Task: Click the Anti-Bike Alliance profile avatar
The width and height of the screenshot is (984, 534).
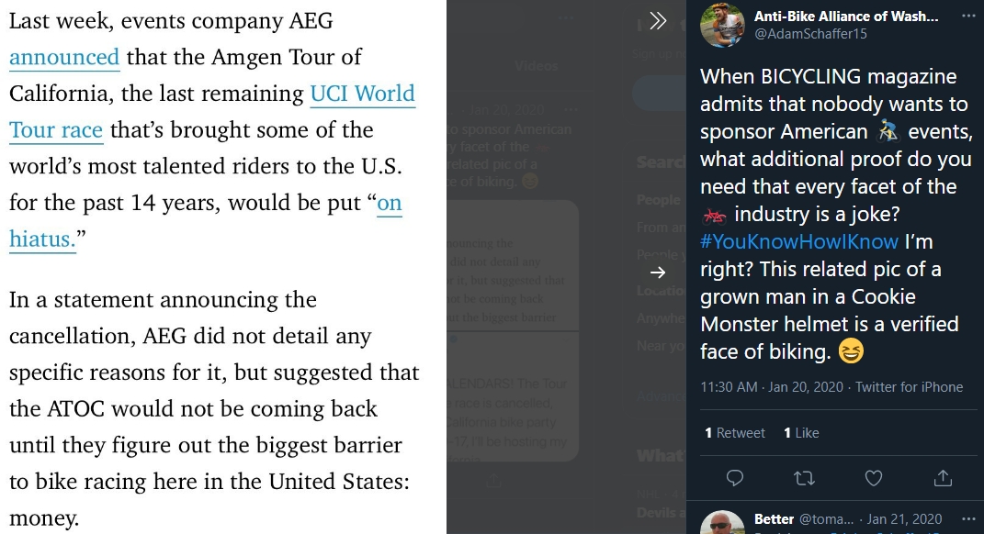Action: coord(722,25)
